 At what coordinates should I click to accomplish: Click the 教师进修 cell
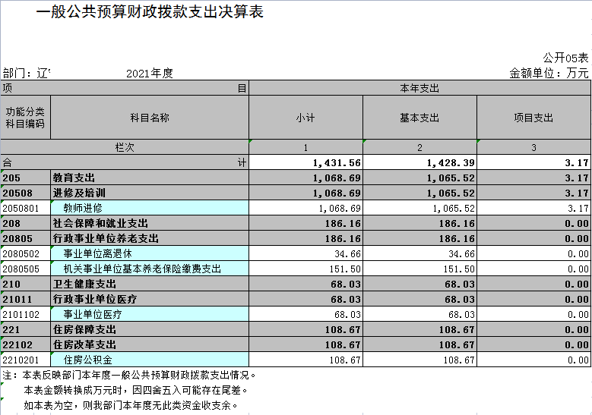point(150,208)
